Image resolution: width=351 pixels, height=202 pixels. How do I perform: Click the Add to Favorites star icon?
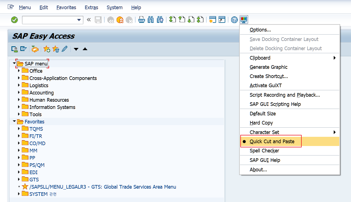coord(47,49)
